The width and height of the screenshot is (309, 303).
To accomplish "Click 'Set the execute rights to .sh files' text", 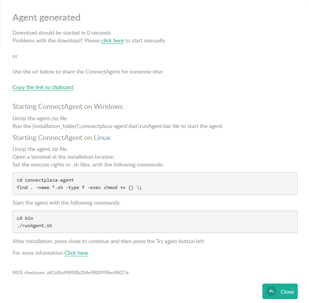I will pos(88,165).
